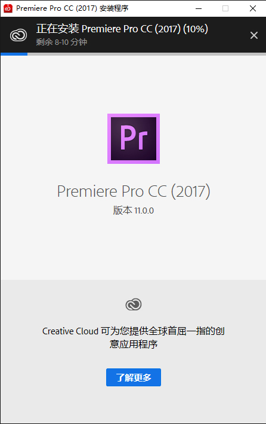
Task: Click the 了解更多 button
Action: click(134, 377)
